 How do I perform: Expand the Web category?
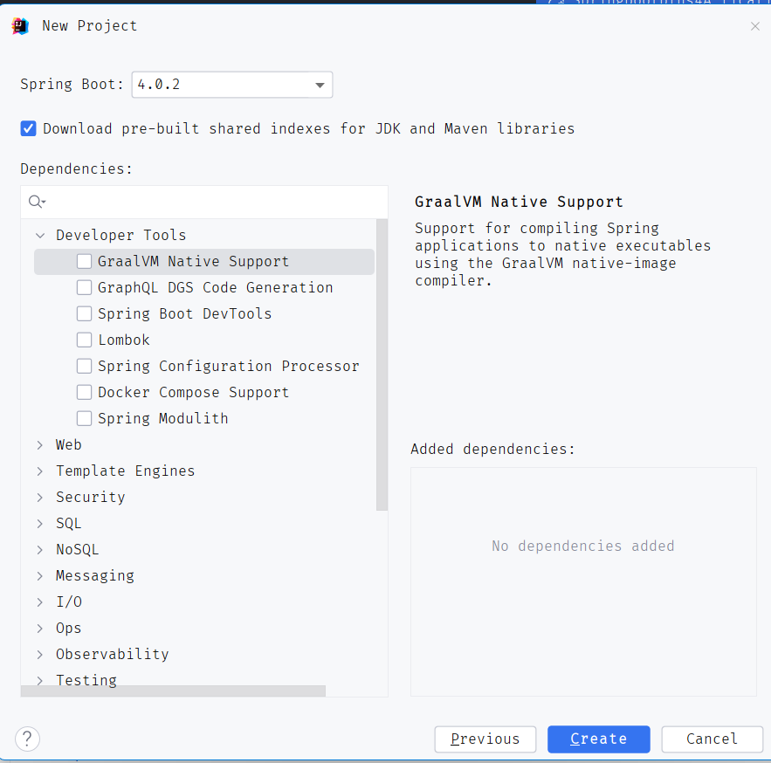pyautogui.click(x=40, y=445)
